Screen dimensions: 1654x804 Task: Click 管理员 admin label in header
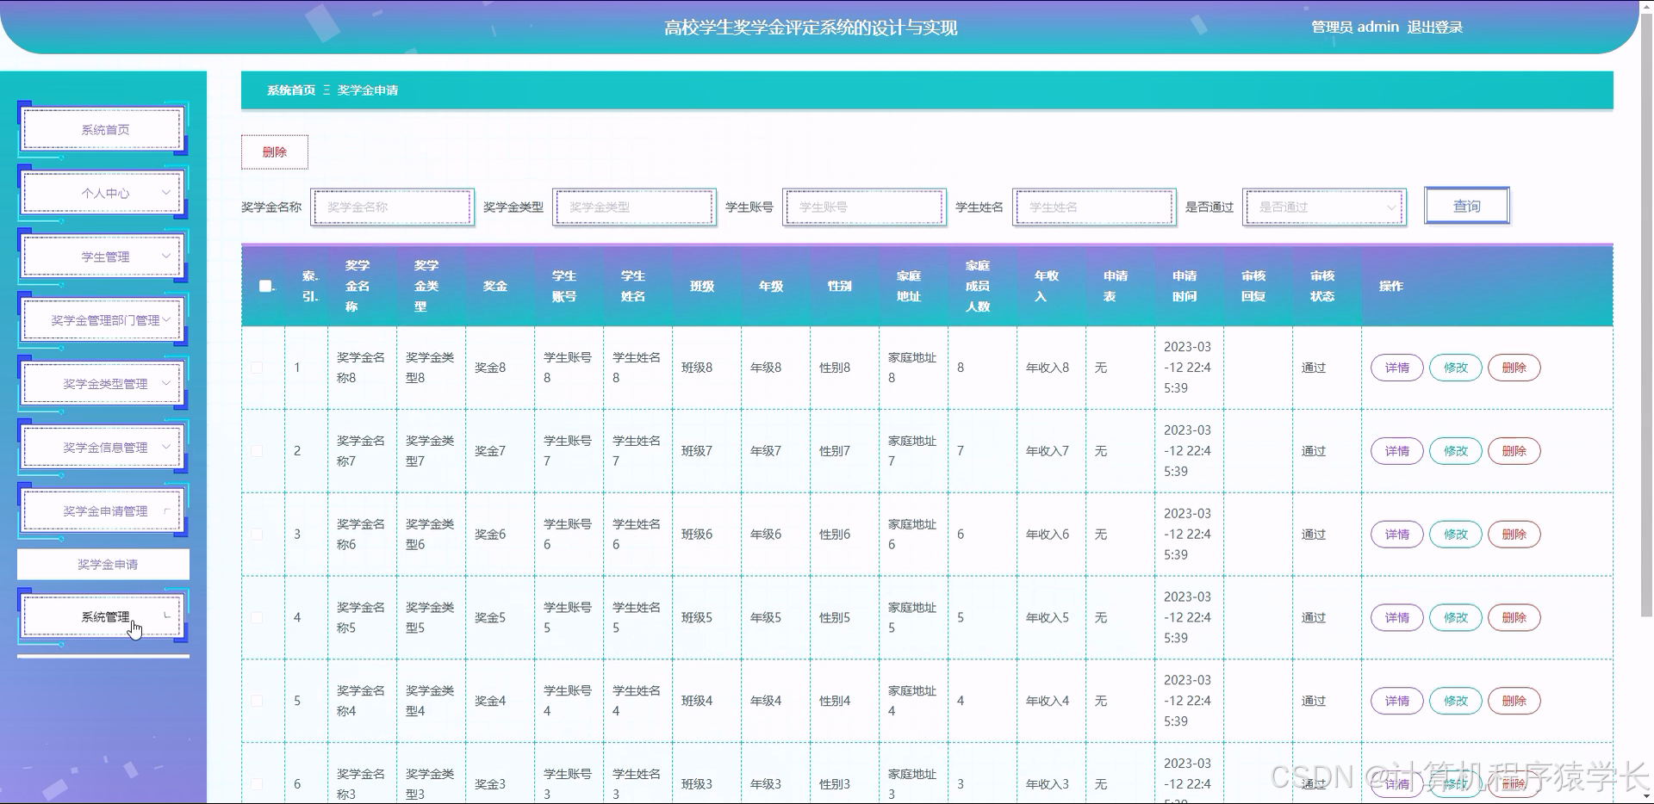pos(1355,28)
